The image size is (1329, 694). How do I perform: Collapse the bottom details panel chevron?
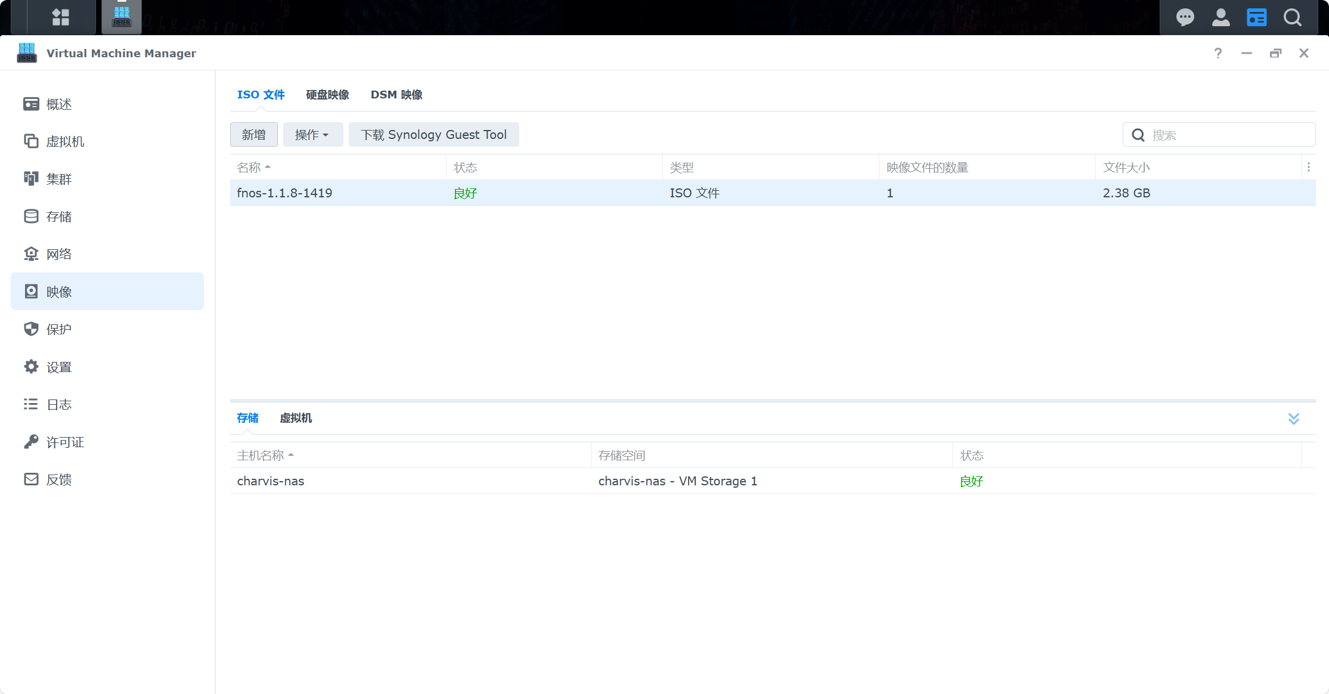point(1293,419)
